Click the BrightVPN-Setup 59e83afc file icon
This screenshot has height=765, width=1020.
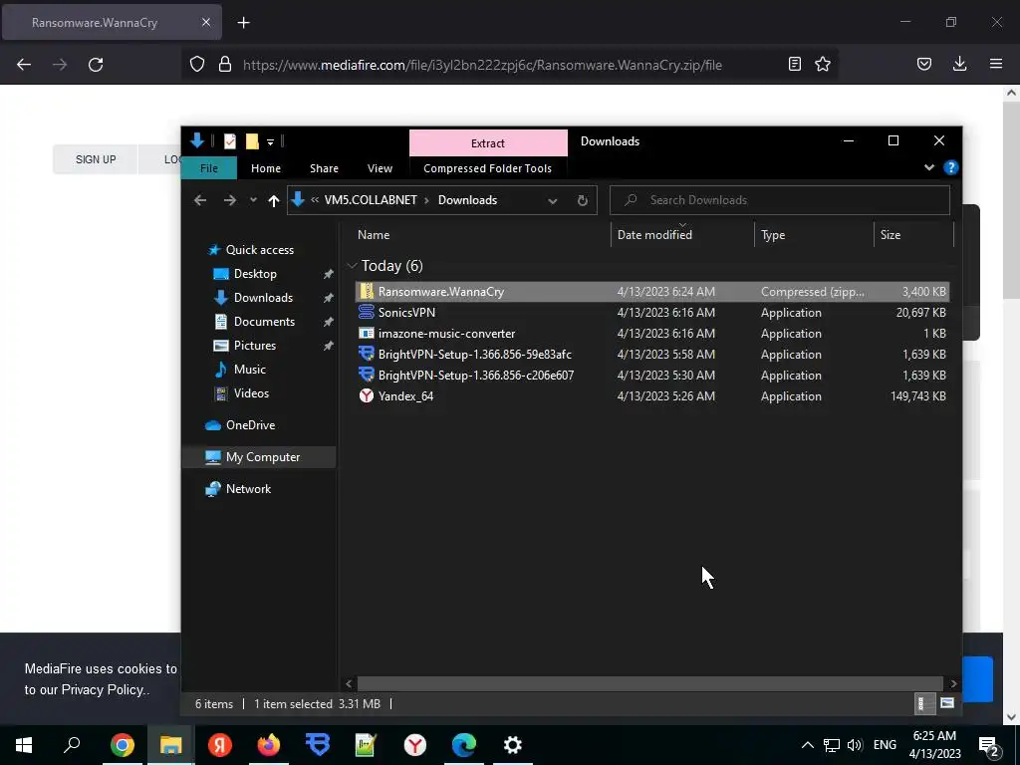coord(367,354)
